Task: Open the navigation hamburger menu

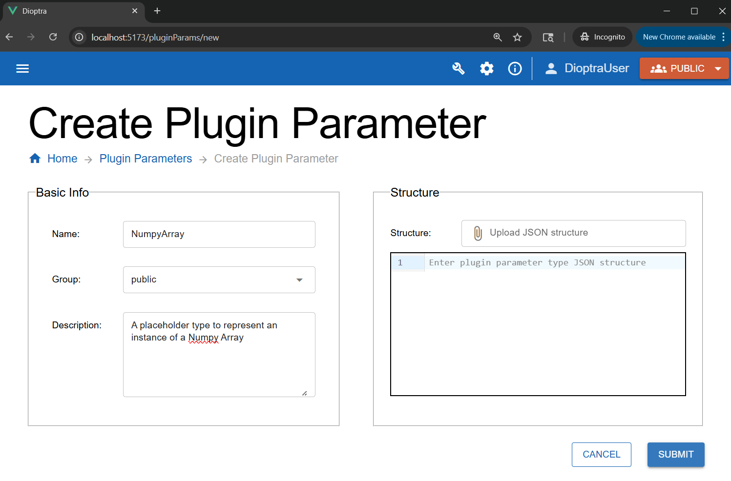Action: coord(22,68)
